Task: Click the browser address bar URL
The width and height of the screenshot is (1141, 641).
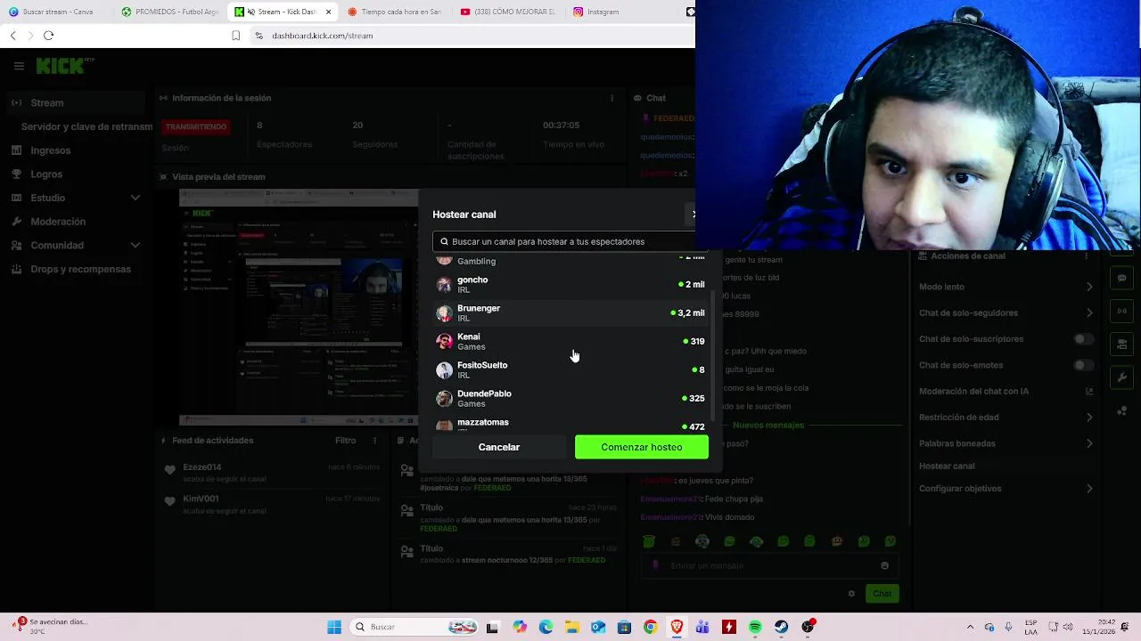Action: tap(322, 36)
